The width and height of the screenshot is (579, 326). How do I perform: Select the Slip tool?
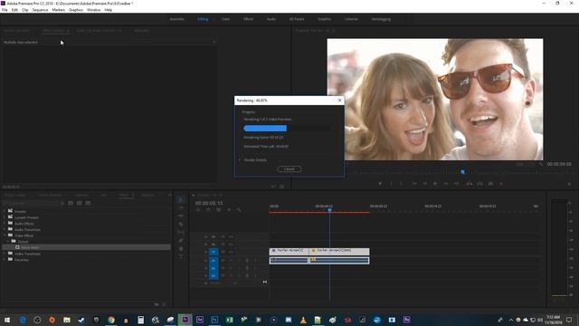(181, 232)
